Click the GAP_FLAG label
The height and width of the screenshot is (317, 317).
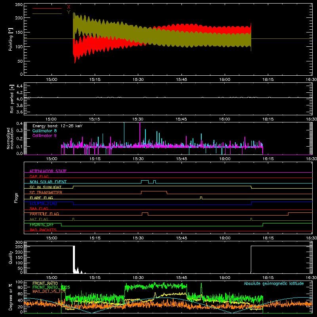pyautogui.click(x=39, y=176)
